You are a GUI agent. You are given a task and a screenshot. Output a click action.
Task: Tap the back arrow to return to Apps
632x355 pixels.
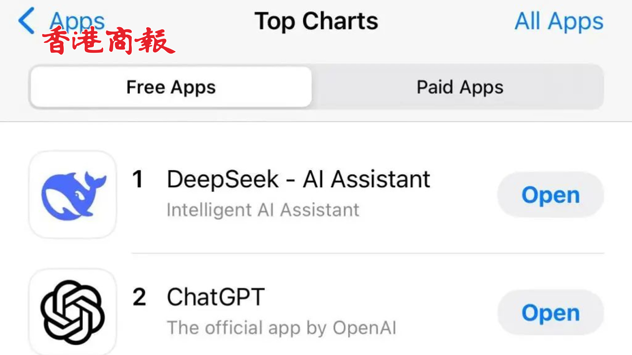click(27, 21)
